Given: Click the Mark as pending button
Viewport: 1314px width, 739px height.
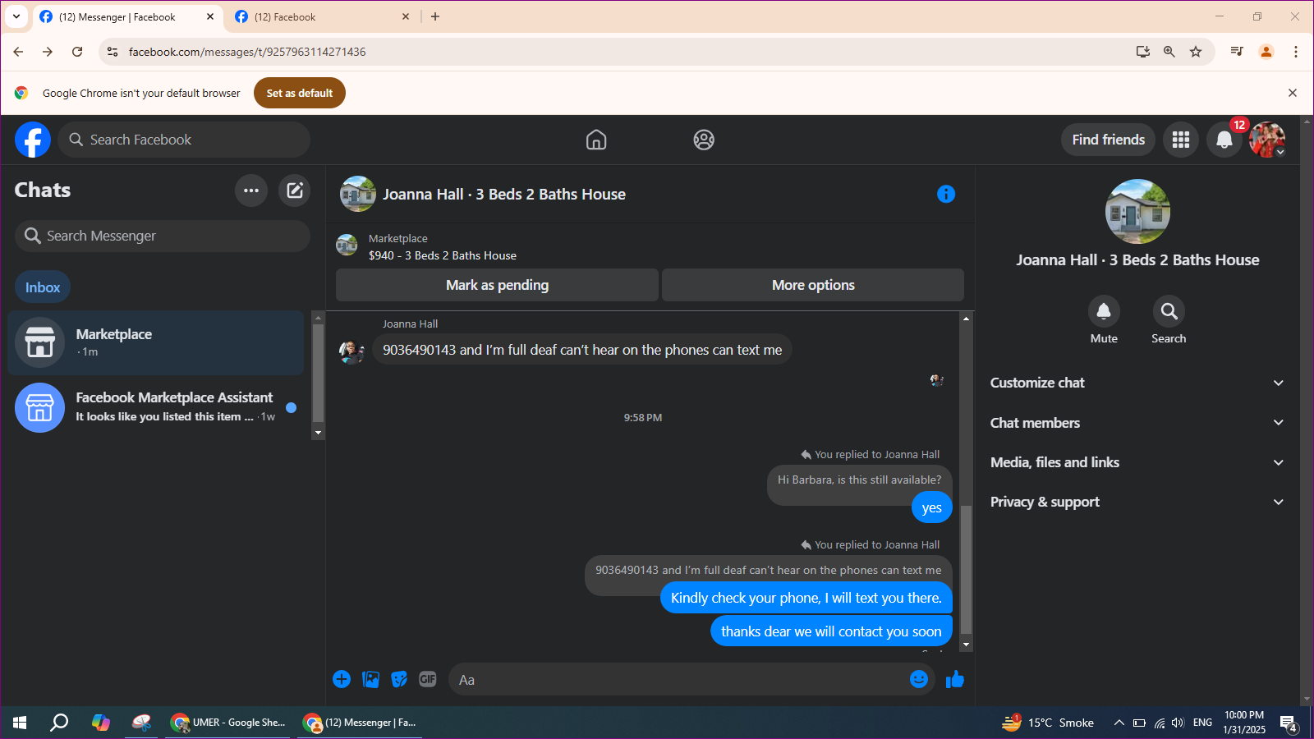Looking at the screenshot, I should pyautogui.click(x=497, y=285).
